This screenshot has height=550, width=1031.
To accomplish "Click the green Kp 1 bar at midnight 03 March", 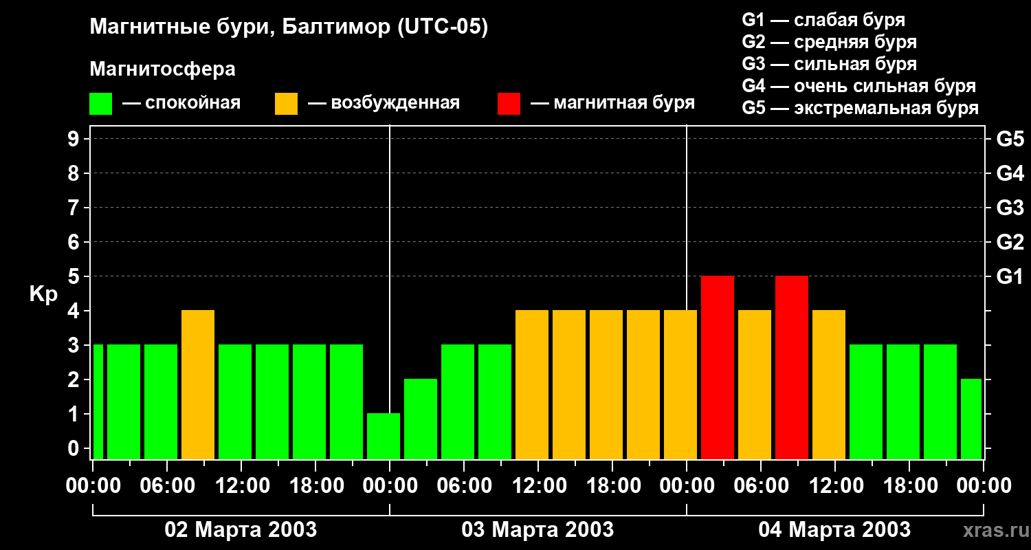I will click(384, 436).
